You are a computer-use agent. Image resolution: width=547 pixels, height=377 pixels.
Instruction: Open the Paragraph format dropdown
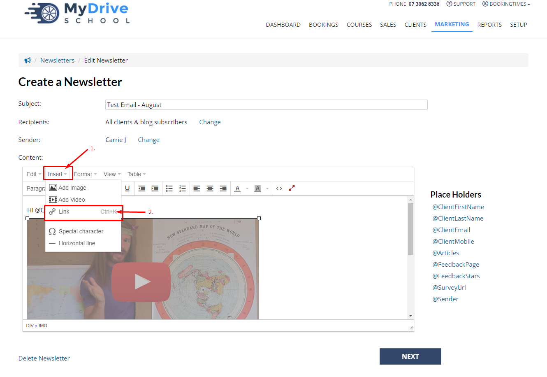(35, 188)
